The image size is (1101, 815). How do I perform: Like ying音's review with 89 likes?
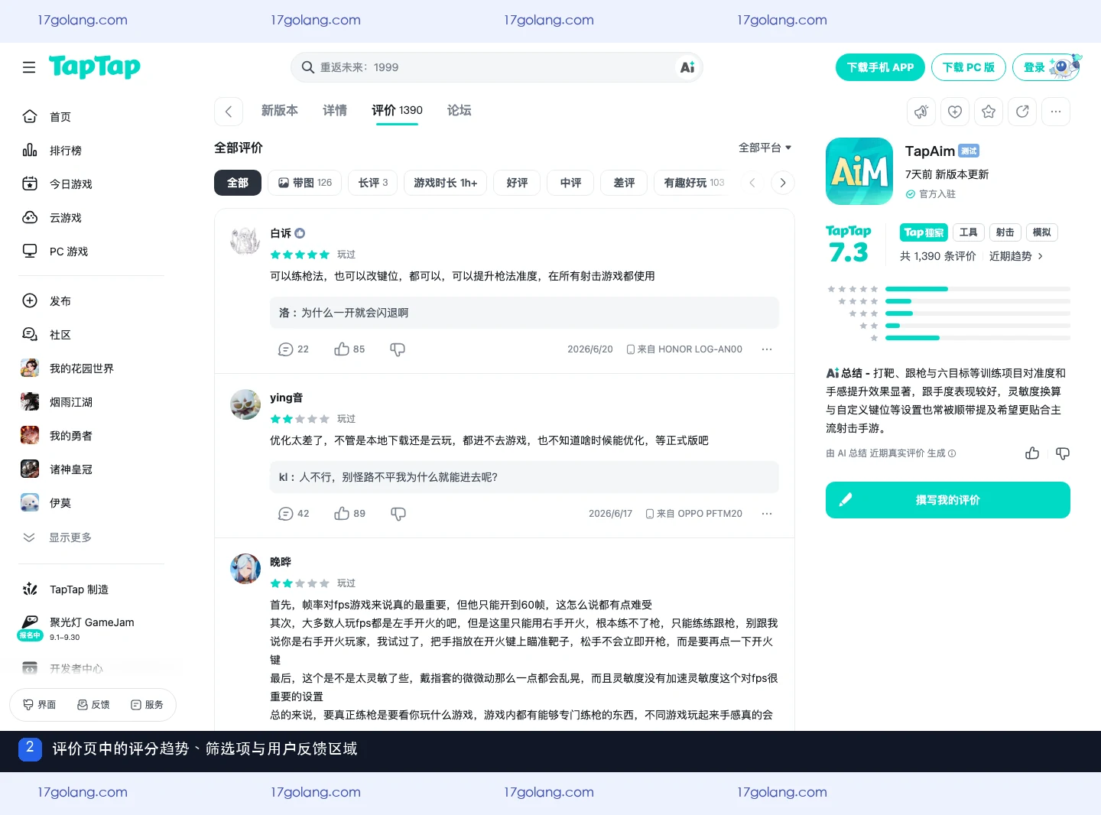[x=349, y=514]
